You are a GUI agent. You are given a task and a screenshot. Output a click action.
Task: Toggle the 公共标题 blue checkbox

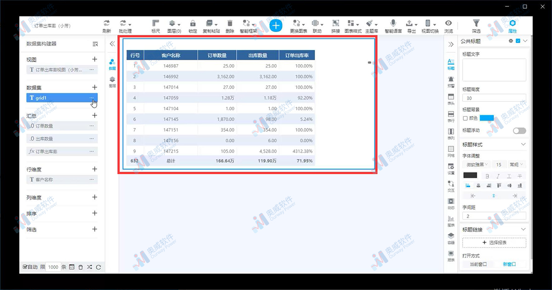coord(518,41)
